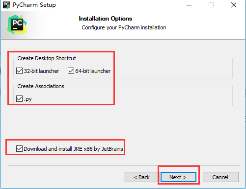246x189 pixels.
Task: Click the PyCharm icon in the title bar
Action: pos(6,5)
